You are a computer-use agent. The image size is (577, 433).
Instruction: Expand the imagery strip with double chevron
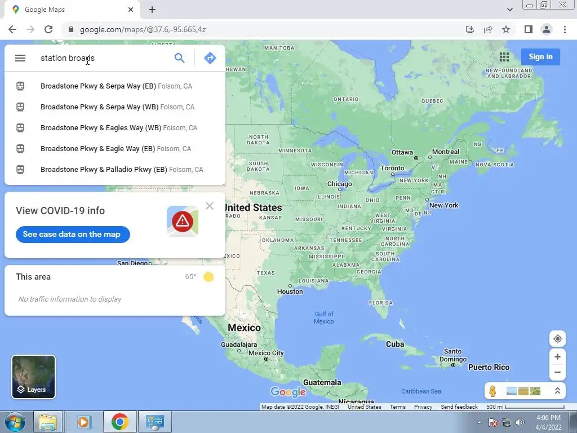[x=557, y=391]
